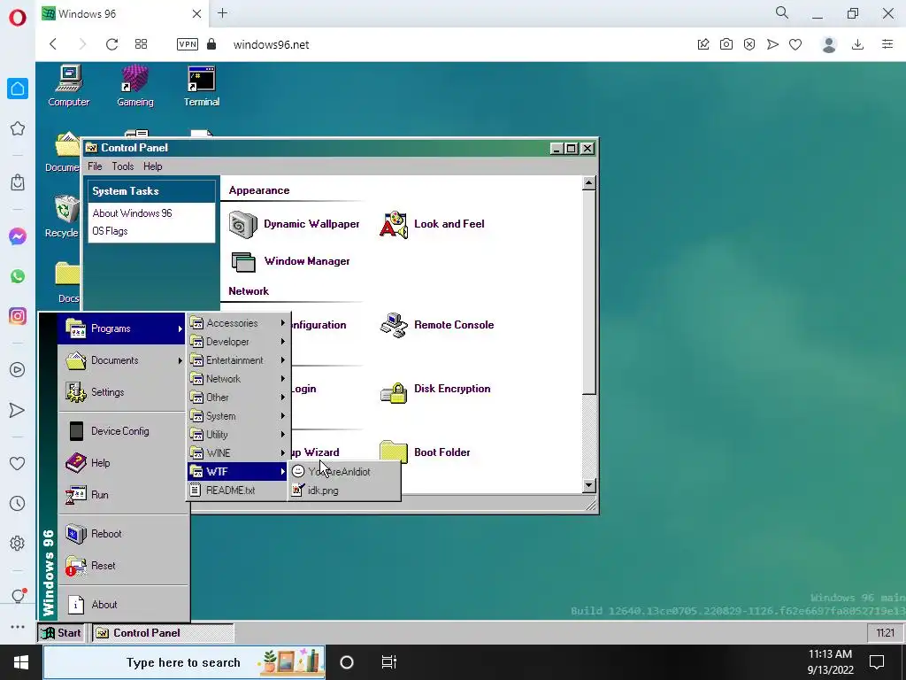
Task: Click Control Panel scrollbar down arrow
Action: pyautogui.click(x=588, y=486)
